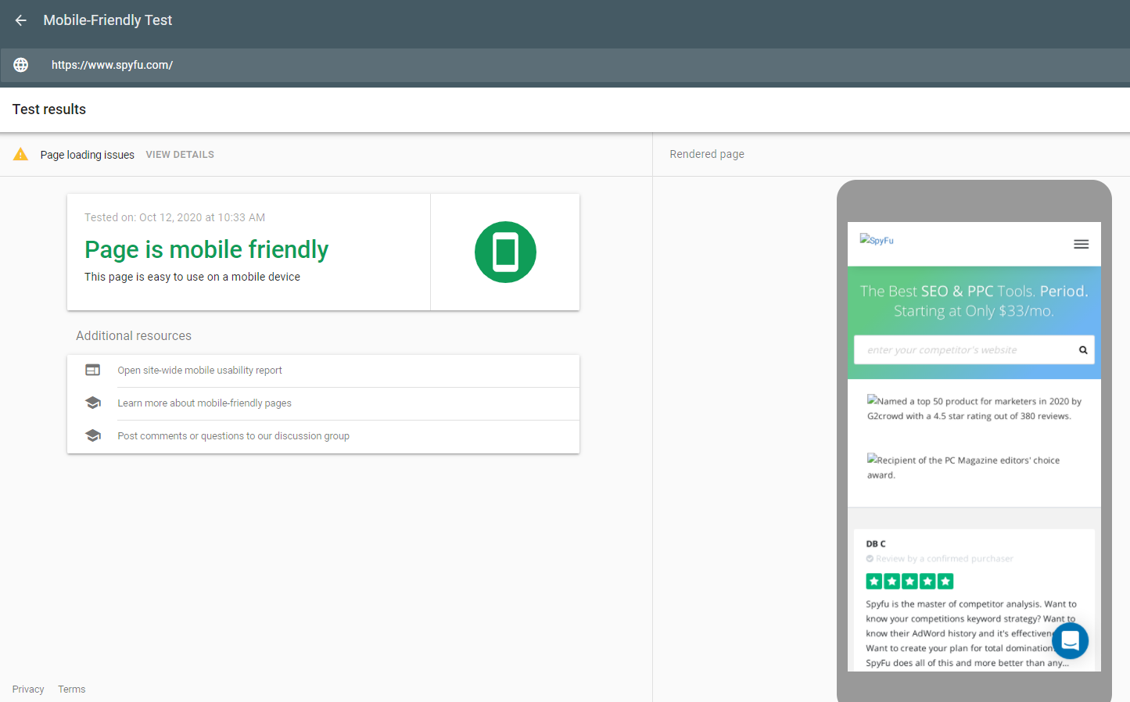Screen dimensions: 1130x702
Task: Click the 'Rendered page' label
Action: [707, 154]
